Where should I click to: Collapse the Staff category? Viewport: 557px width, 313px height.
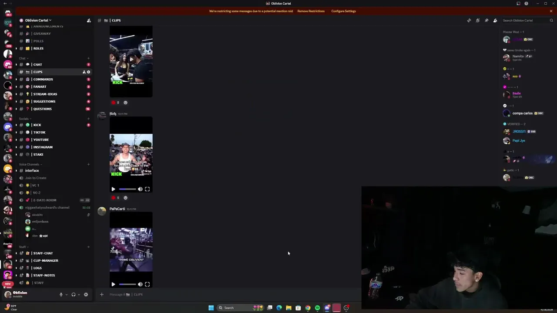[x=23, y=247]
